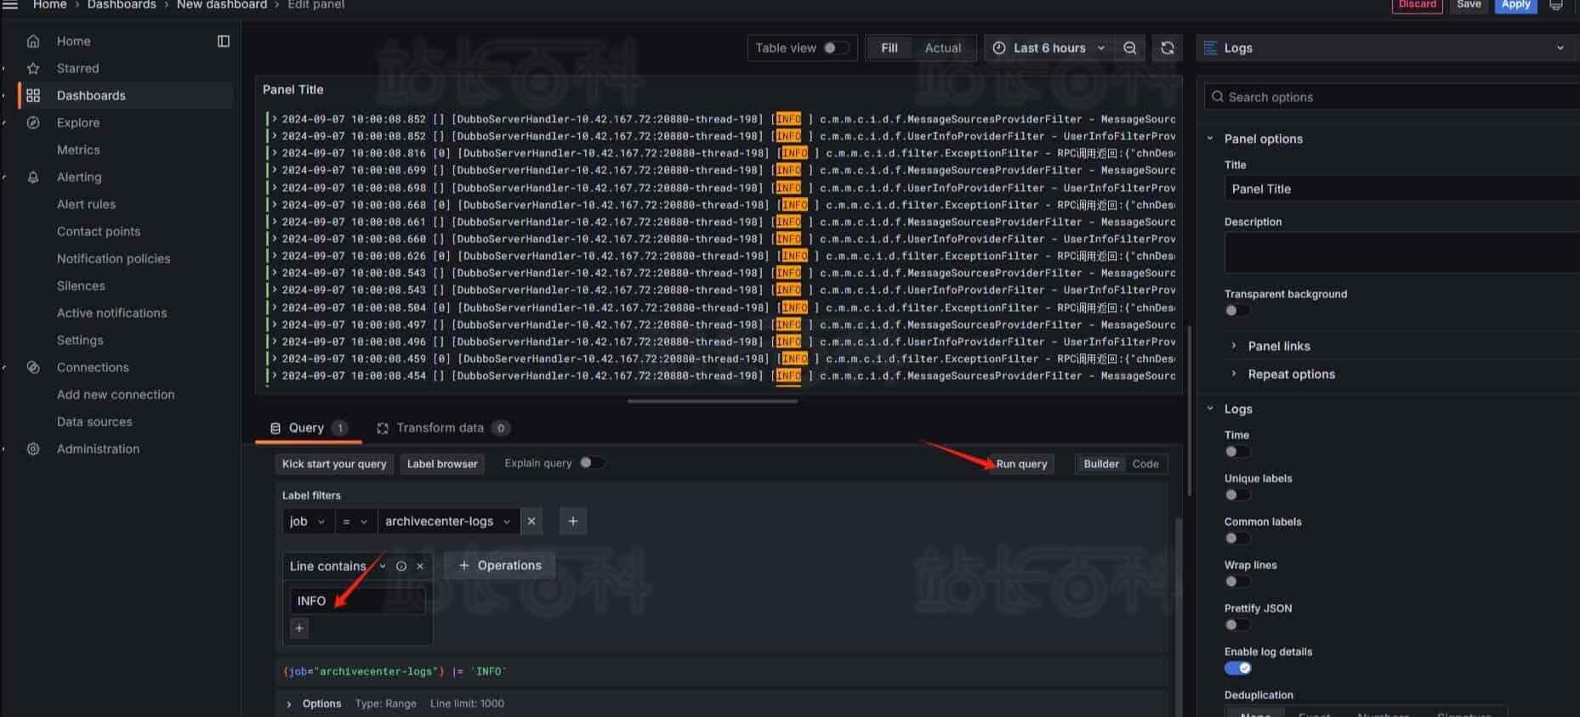This screenshot has width=1580, height=717.
Task: Open the Logs visualization type dropdown
Action: pyautogui.click(x=1386, y=48)
